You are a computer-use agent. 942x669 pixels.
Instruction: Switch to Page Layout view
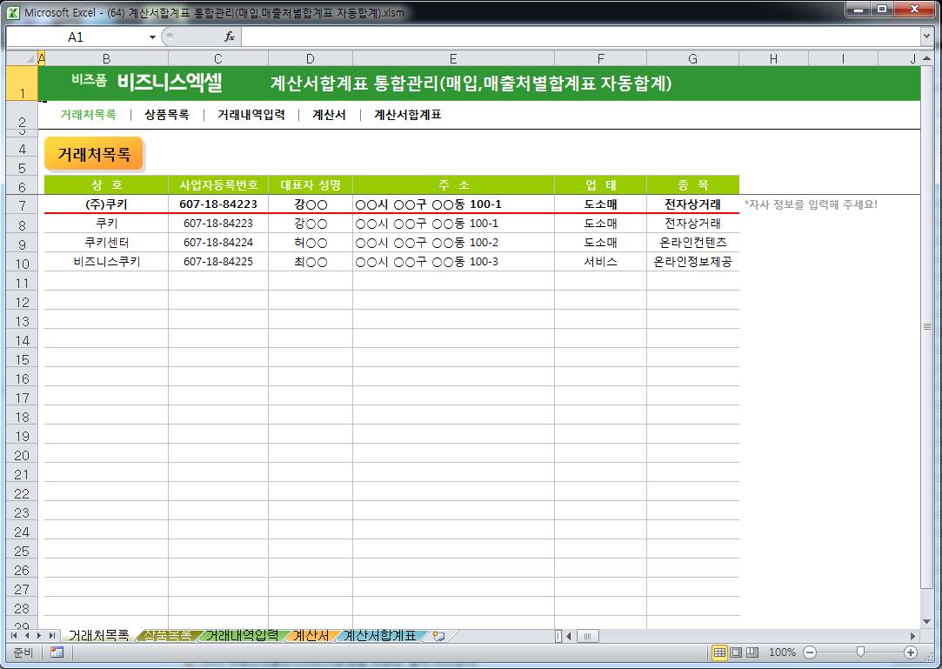(736, 652)
